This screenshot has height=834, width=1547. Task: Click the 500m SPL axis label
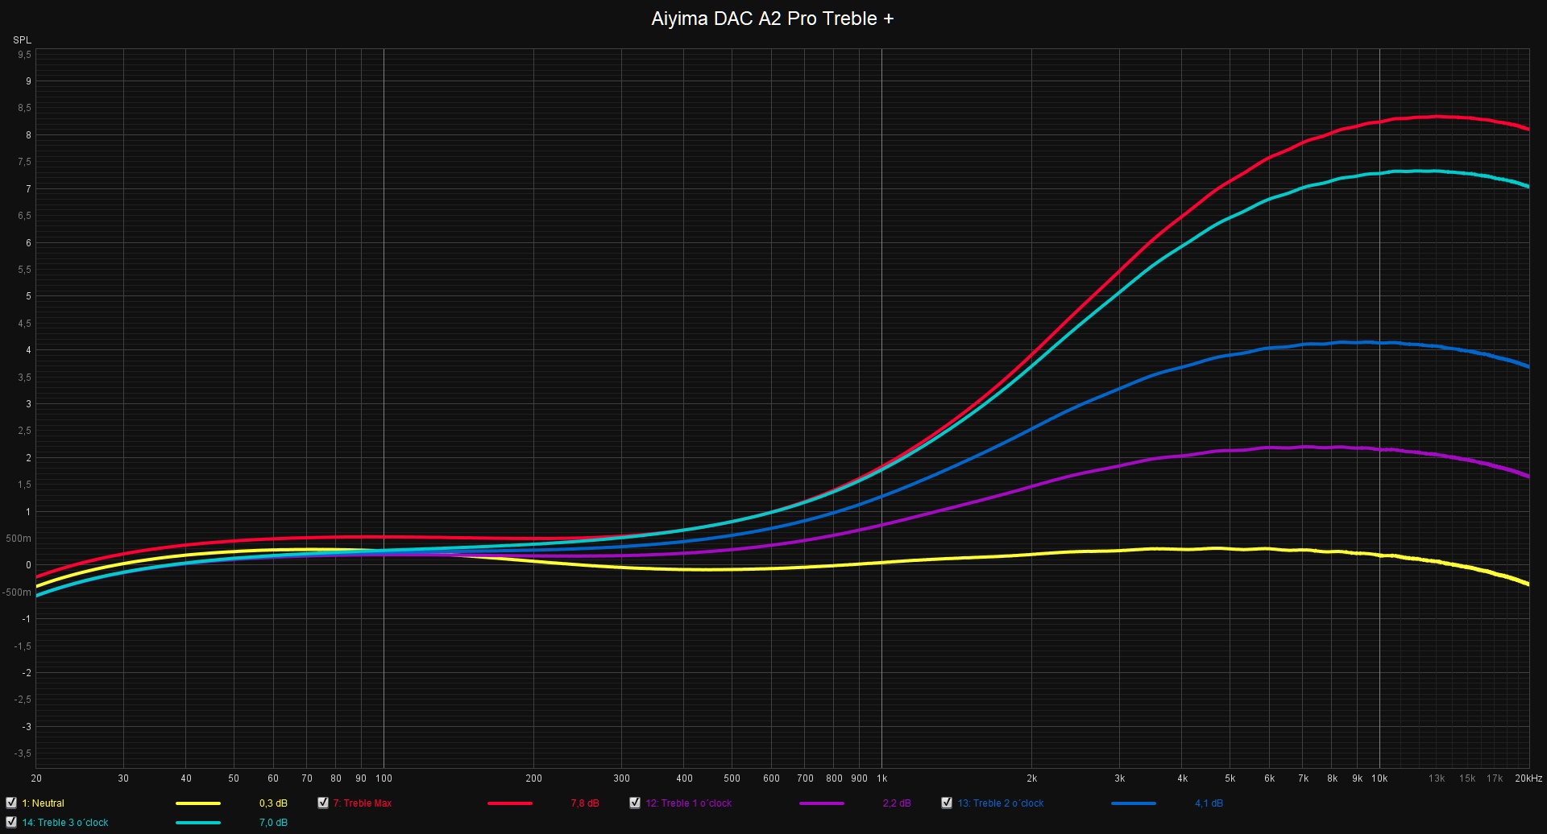(x=19, y=539)
